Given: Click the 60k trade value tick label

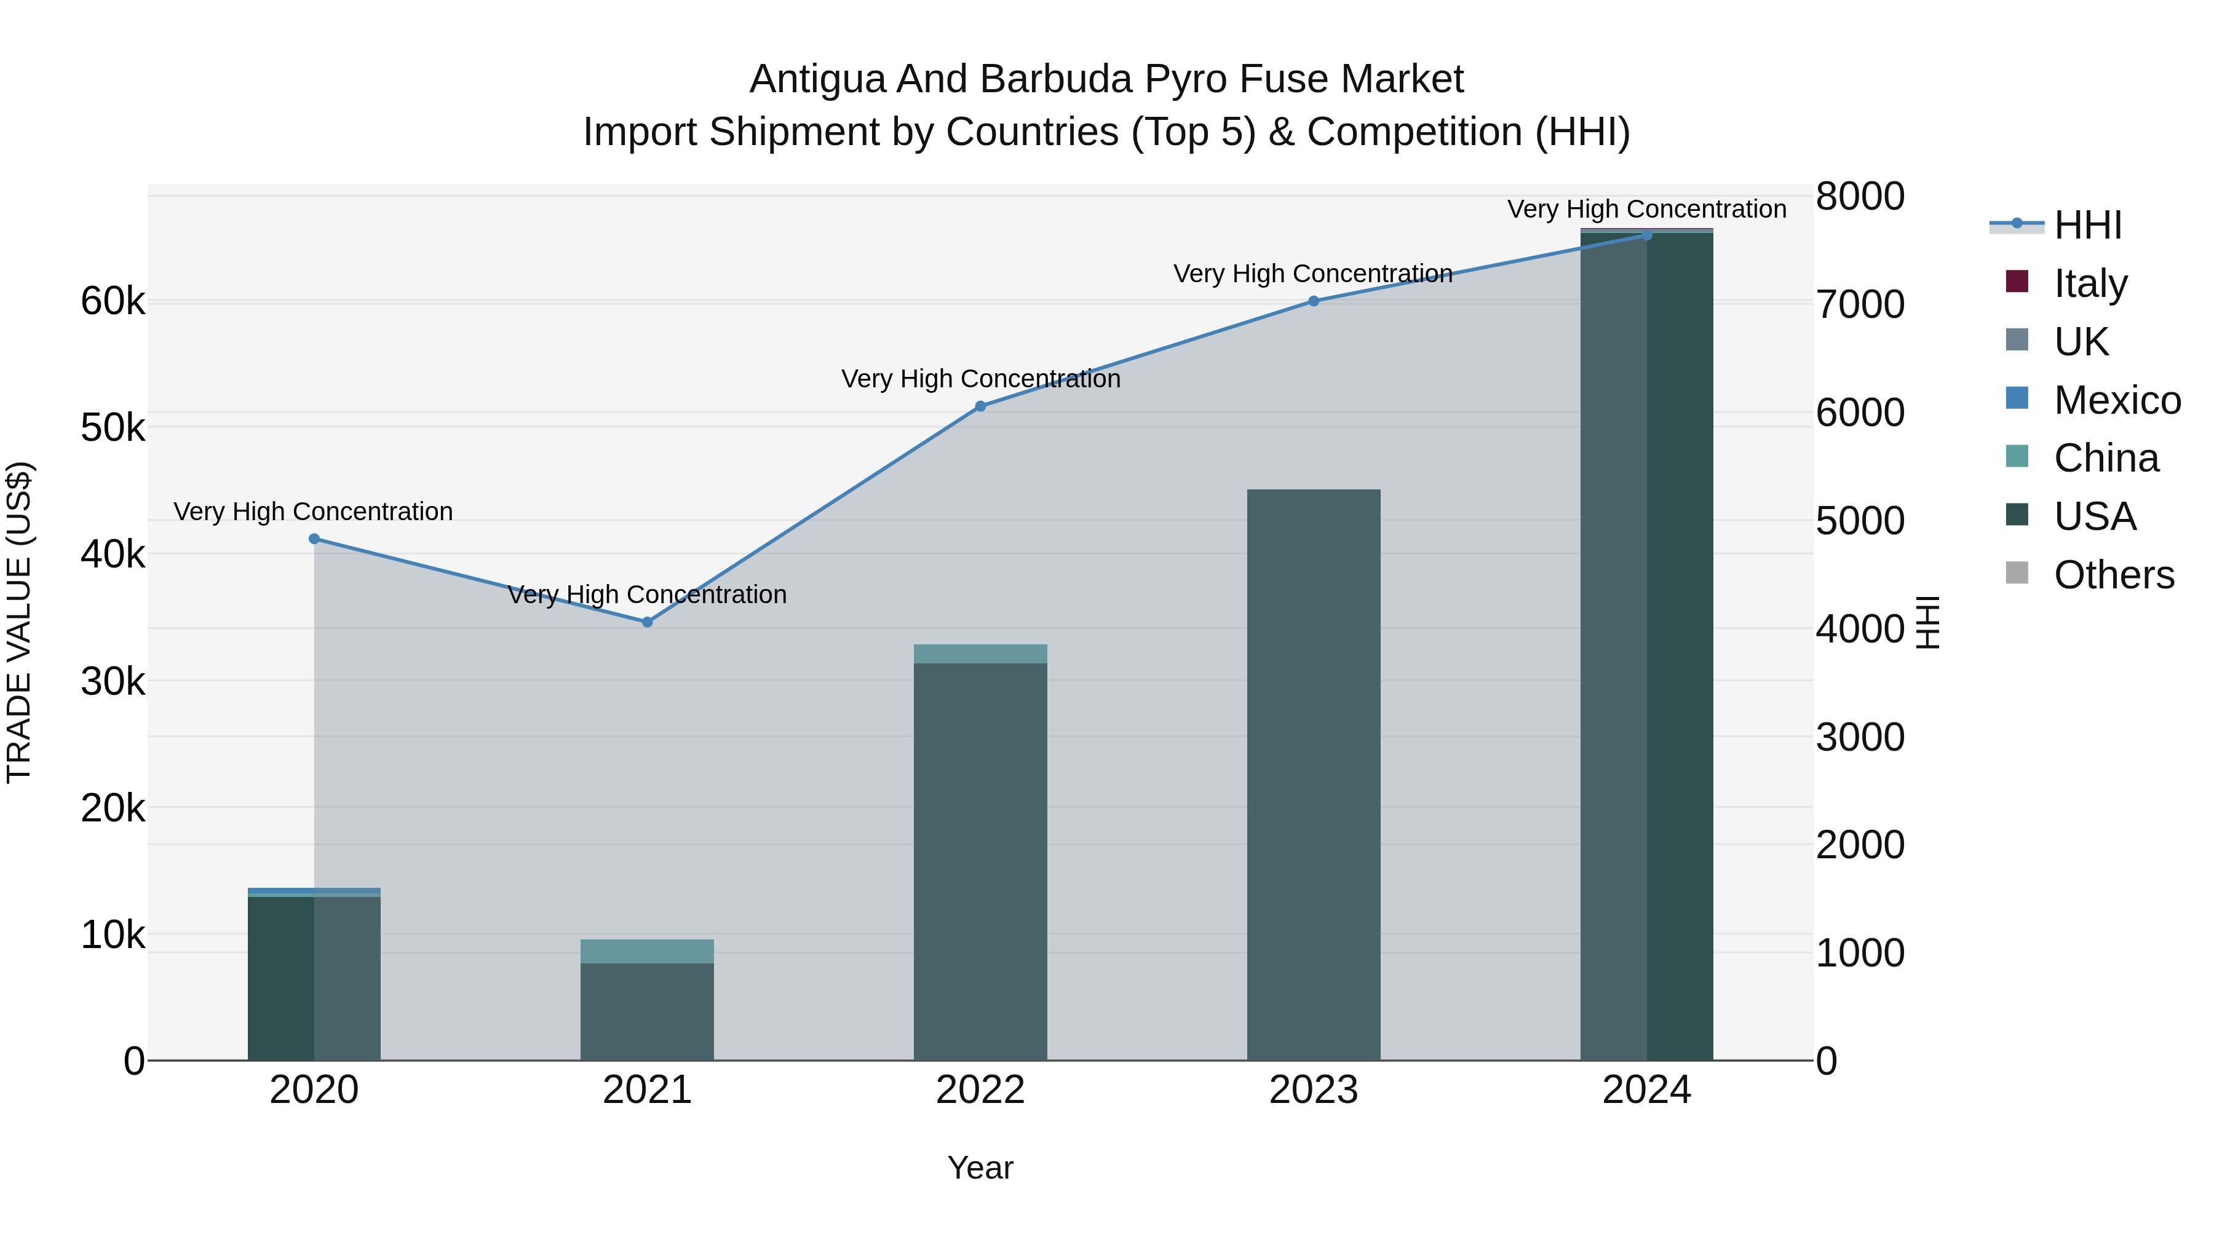Looking at the screenshot, I should 113,302.
